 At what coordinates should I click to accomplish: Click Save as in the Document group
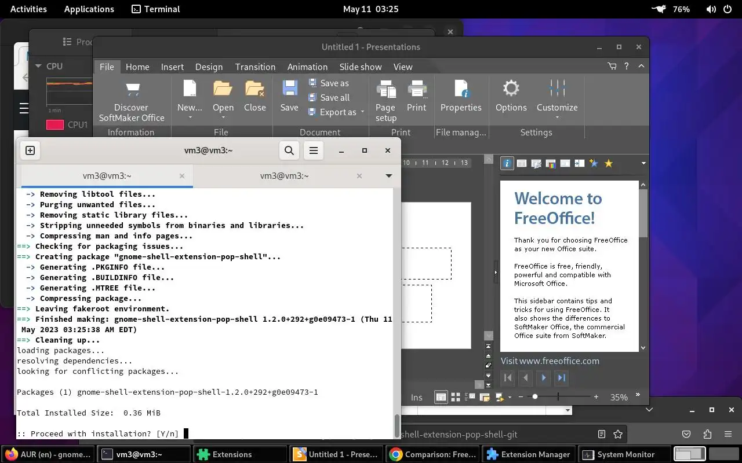tap(329, 83)
